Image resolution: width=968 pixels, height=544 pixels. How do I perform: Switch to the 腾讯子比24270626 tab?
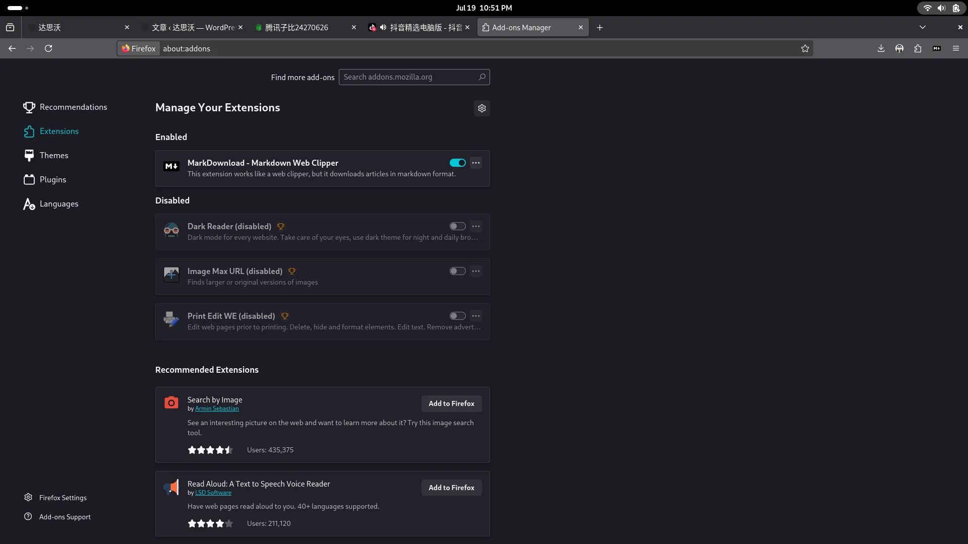click(x=306, y=28)
